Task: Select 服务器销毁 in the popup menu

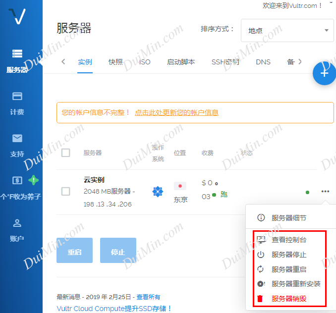Action: [x=289, y=299]
